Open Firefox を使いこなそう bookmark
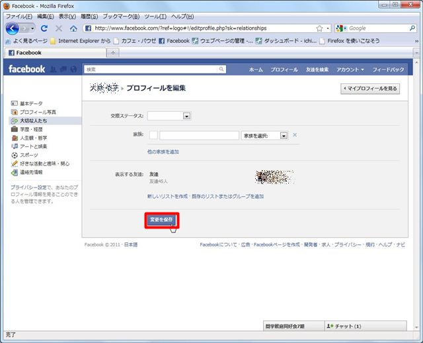This screenshot has width=423, height=343. click(x=350, y=41)
